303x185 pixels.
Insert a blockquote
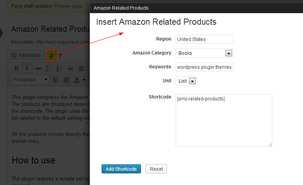click(x=71, y=68)
